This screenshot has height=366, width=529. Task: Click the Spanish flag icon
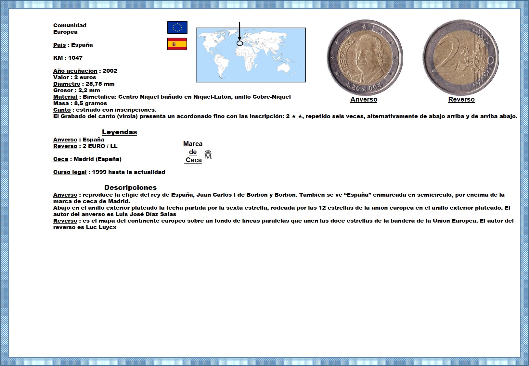click(177, 44)
